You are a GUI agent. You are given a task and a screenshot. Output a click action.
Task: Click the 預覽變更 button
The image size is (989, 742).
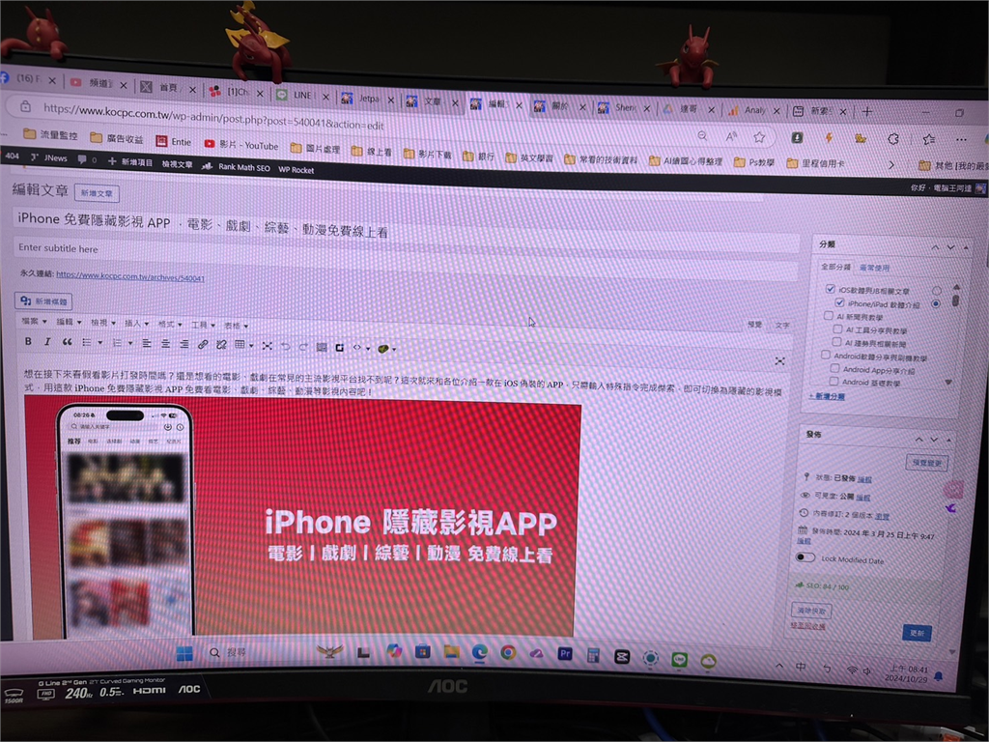coord(926,463)
